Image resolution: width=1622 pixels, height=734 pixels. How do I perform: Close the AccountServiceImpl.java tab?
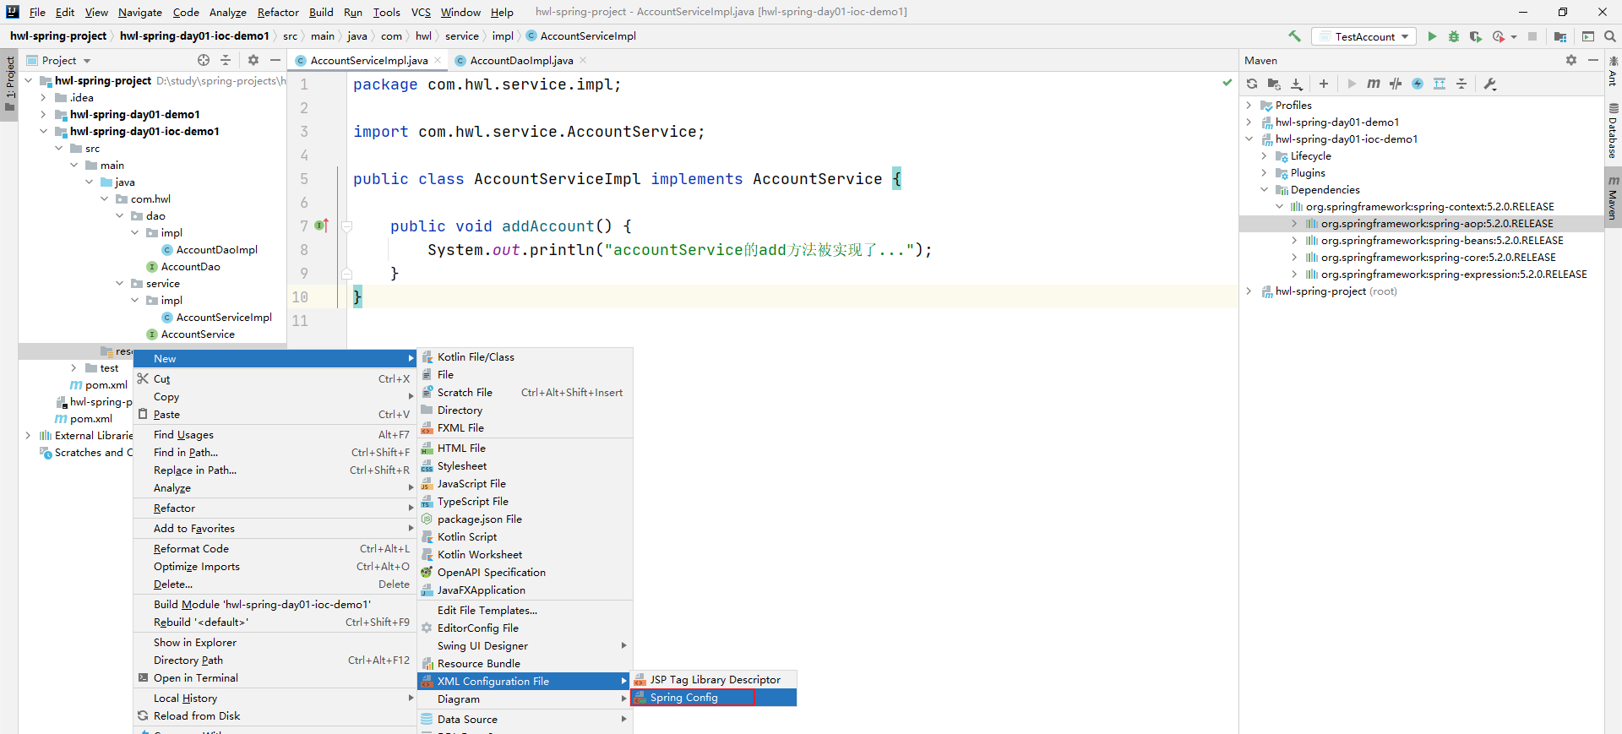438,60
